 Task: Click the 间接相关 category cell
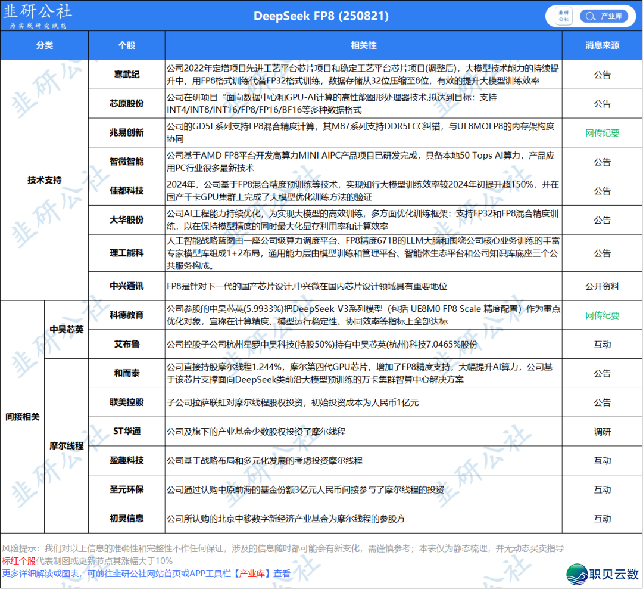[x=23, y=417]
